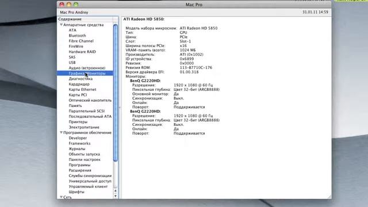Click the Mac Pro window title bar
Viewport: 368px width, 207px height.
(x=194, y=5)
